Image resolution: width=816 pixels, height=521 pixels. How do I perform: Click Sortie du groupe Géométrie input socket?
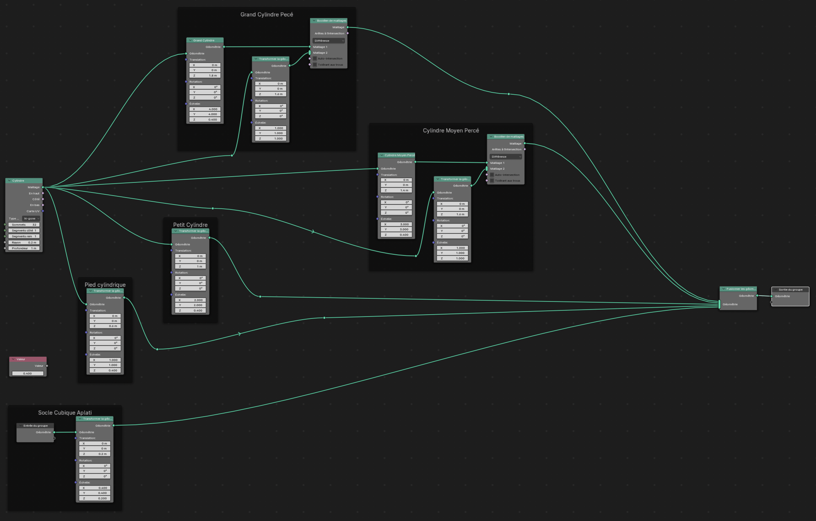click(x=771, y=296)
